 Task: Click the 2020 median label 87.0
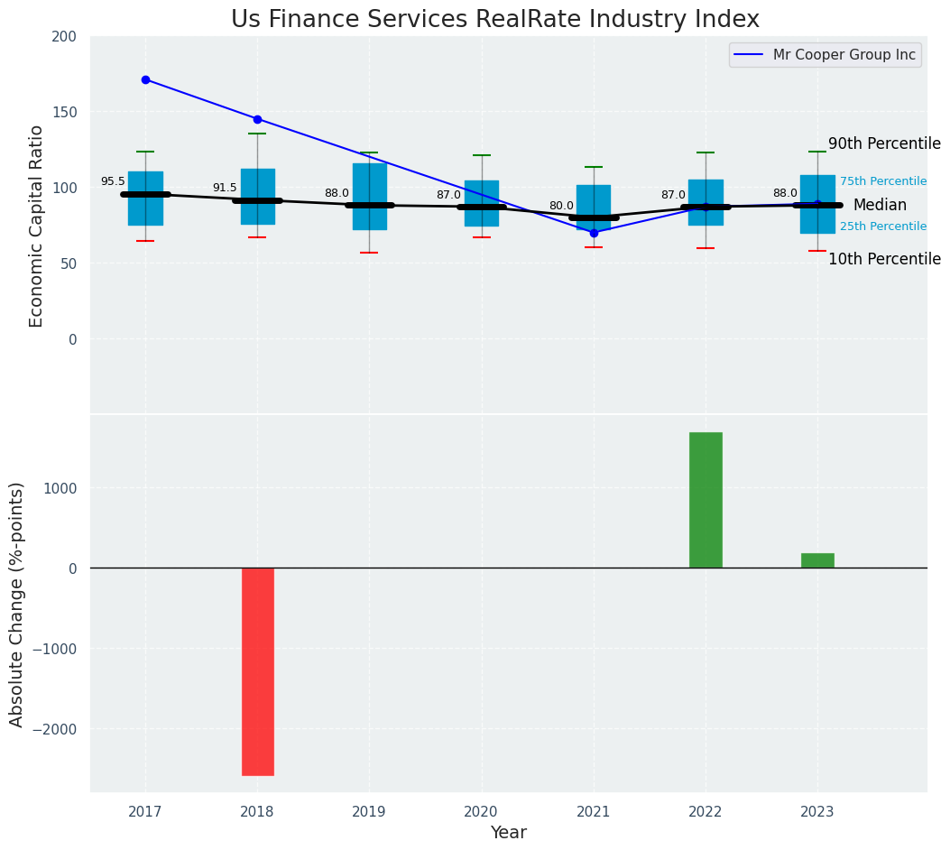[x=449, y=195]
